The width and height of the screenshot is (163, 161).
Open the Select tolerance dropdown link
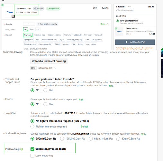pos(84,127)
